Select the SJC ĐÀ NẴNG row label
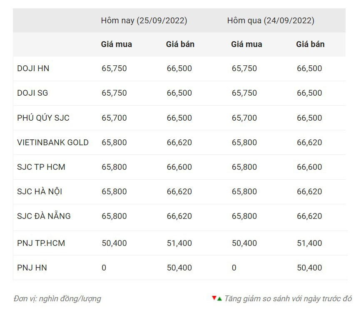The height and width of the screenshot is (320, 361). pyautogui.click(x=44, y=216)
